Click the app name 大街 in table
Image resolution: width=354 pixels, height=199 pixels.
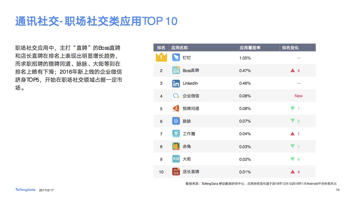187,159
